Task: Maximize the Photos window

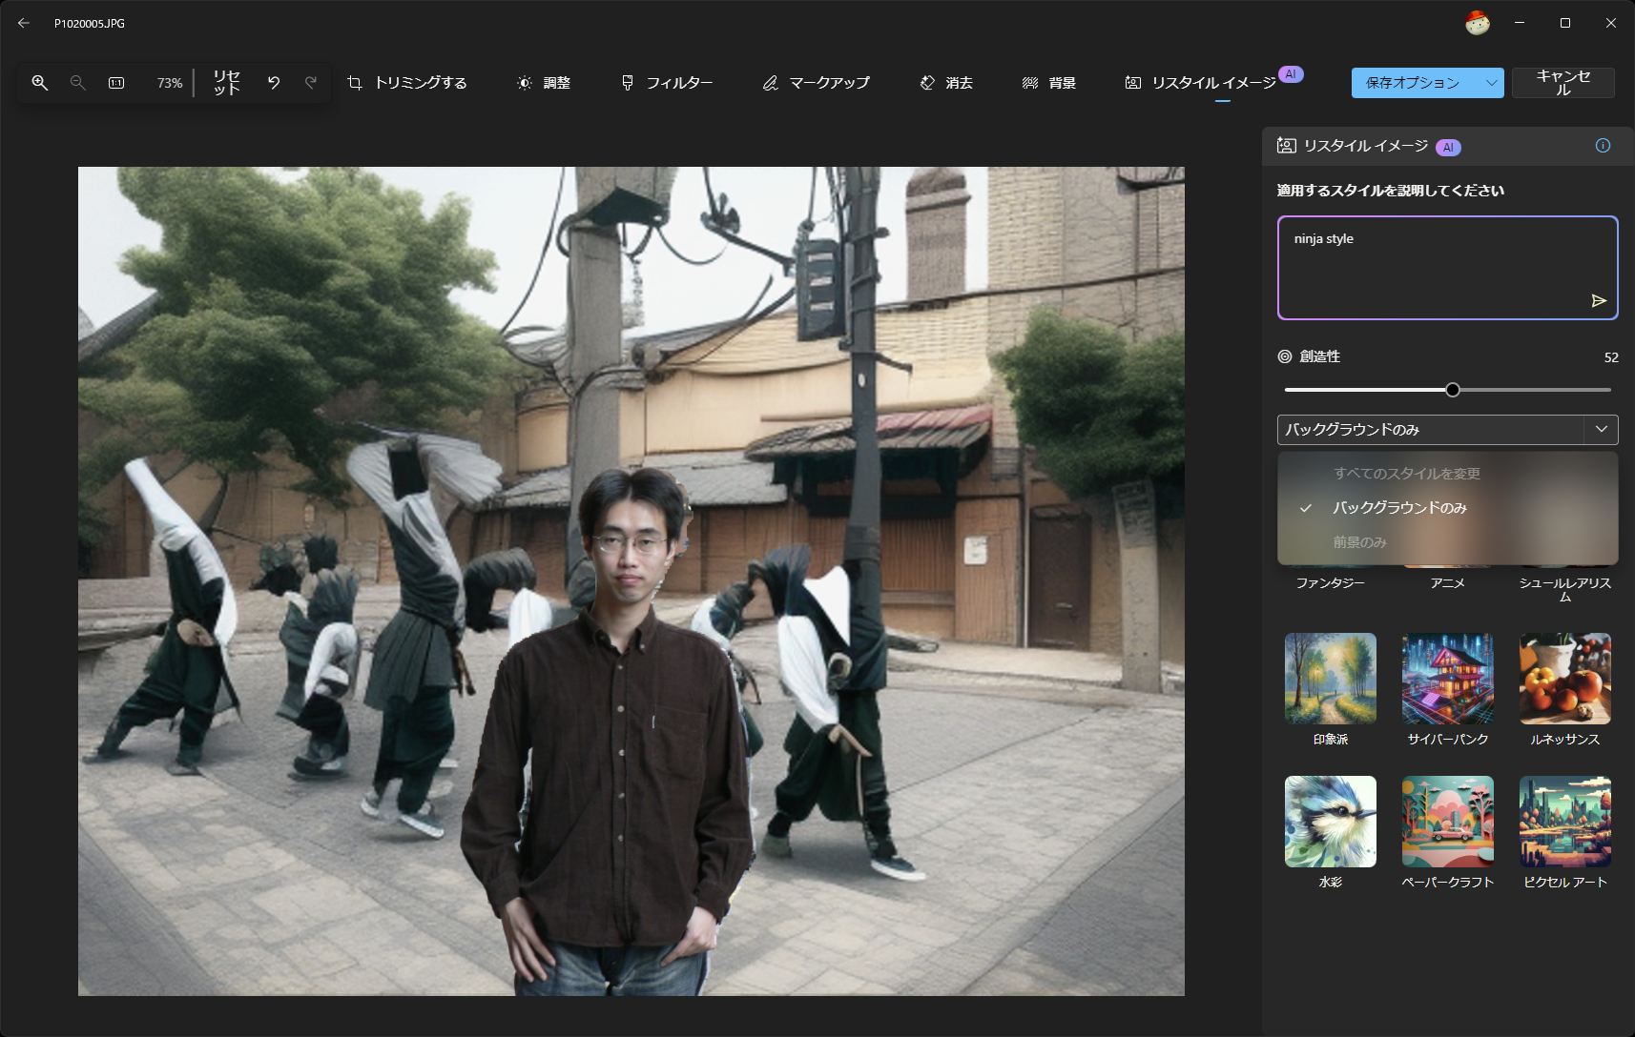Action: point(1565,23)
